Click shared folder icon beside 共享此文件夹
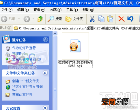 [x=8, y=95]
